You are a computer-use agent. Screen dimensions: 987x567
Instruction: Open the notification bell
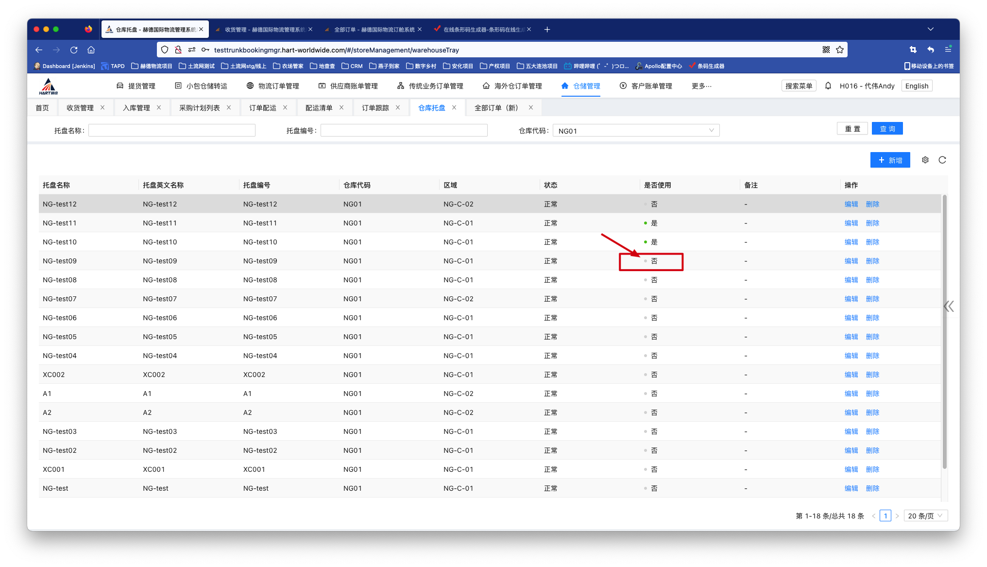pos(828,86)
